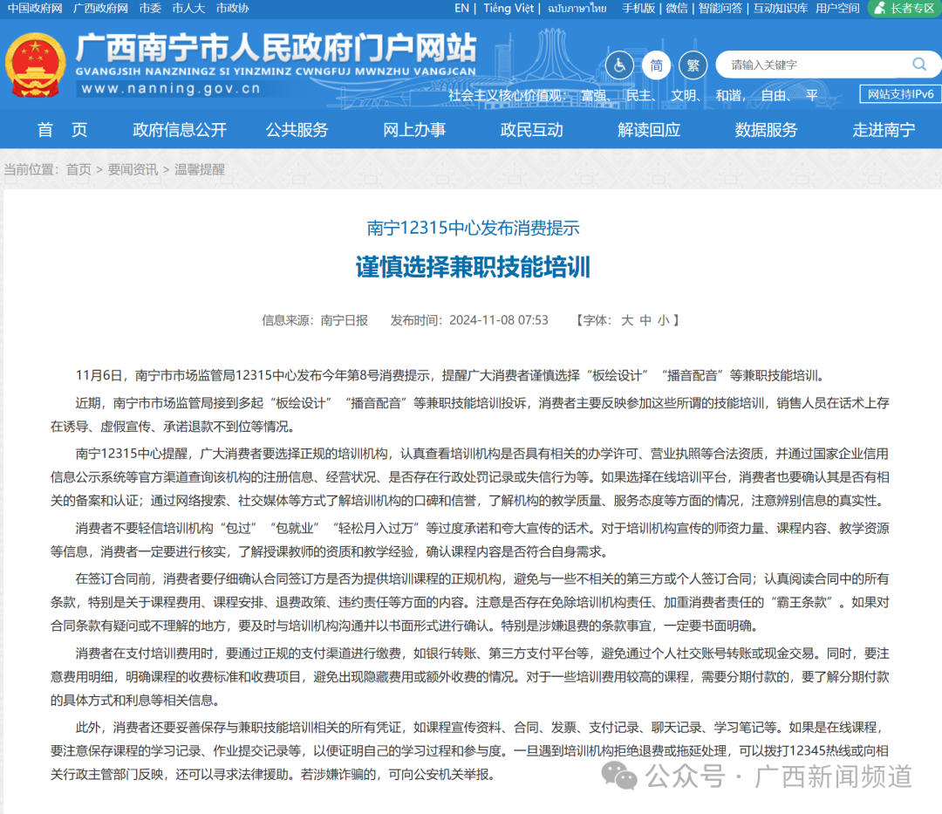The image size is (942, 814).
Task: Open 市人大 link in top bar
Action: point(188,9)
